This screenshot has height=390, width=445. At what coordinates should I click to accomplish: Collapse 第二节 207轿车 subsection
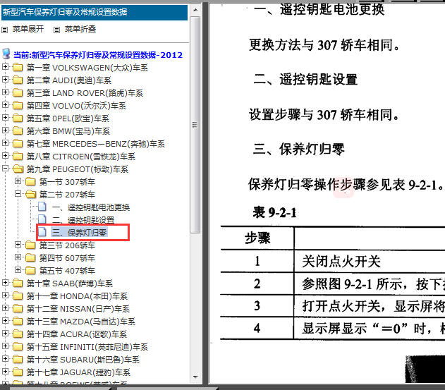(18, 193)
